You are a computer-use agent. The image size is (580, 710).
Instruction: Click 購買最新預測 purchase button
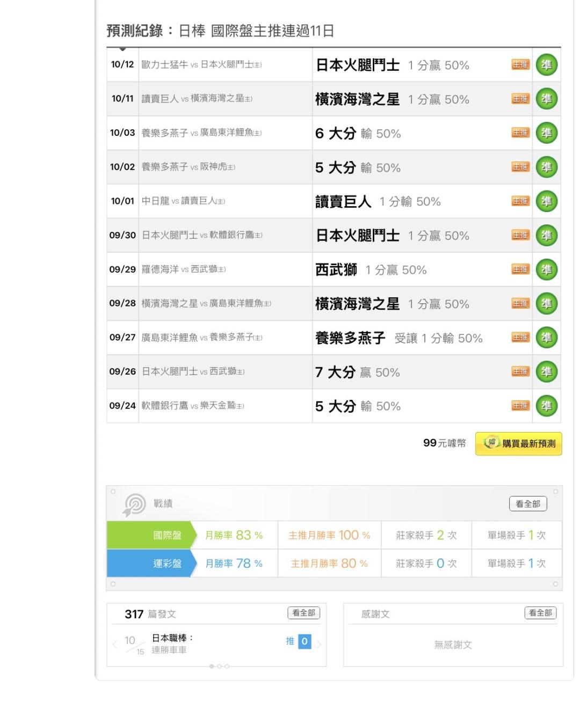pos(519,444)
